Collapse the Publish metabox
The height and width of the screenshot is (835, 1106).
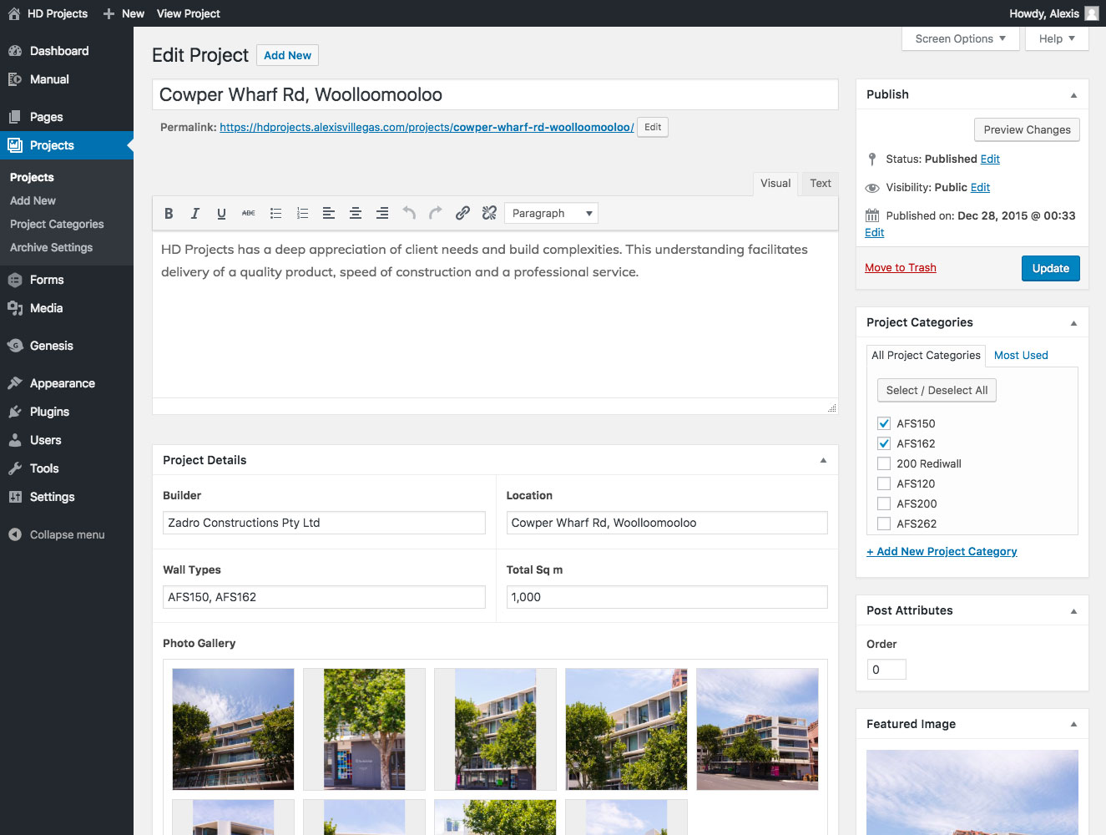(1073, 95)
